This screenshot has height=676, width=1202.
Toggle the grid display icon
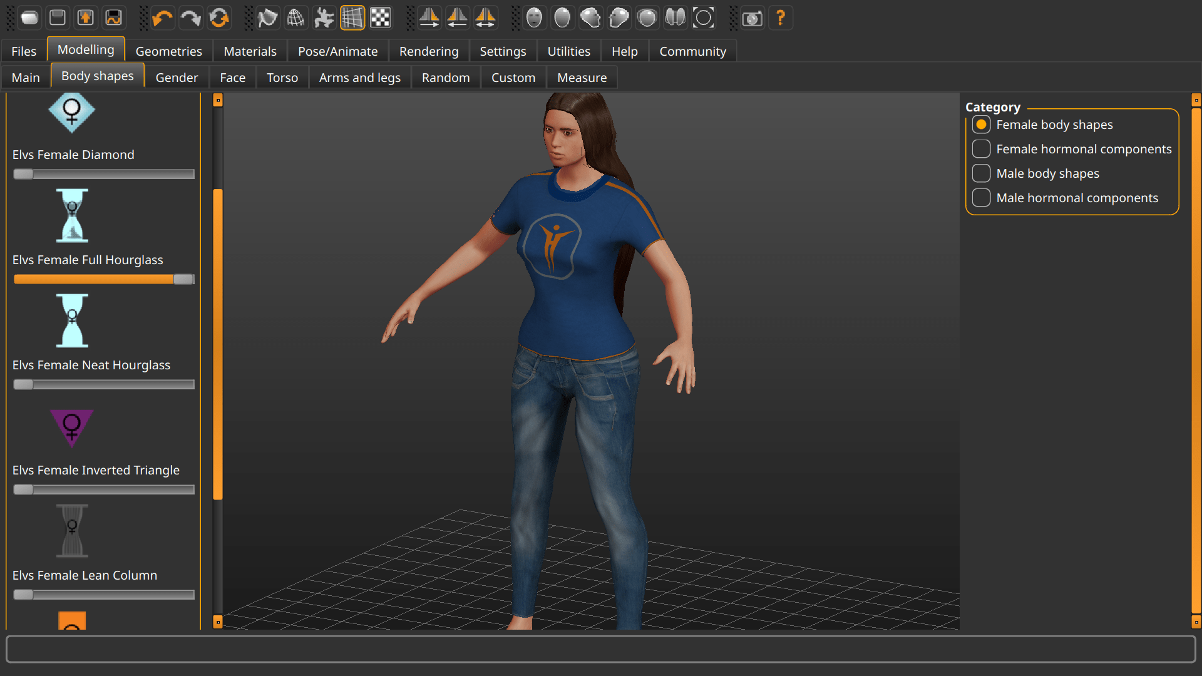[352, 18]
